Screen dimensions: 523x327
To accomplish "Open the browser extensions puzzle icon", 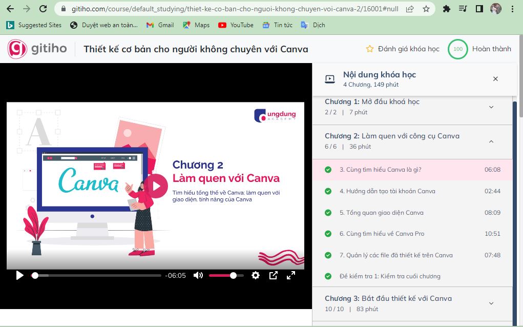I will (446, 9).
